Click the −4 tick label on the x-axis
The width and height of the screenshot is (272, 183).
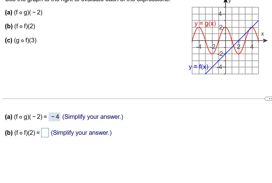click(x=199, y=46)
